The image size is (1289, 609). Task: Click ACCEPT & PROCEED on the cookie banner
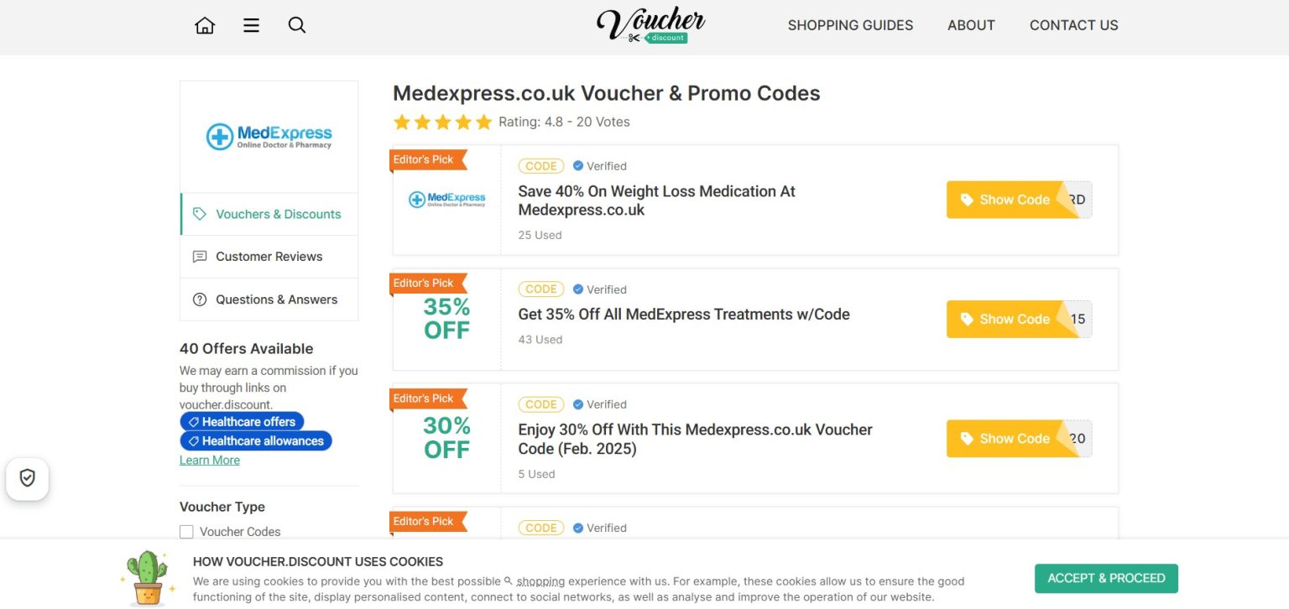click(x=1105, y=578)
